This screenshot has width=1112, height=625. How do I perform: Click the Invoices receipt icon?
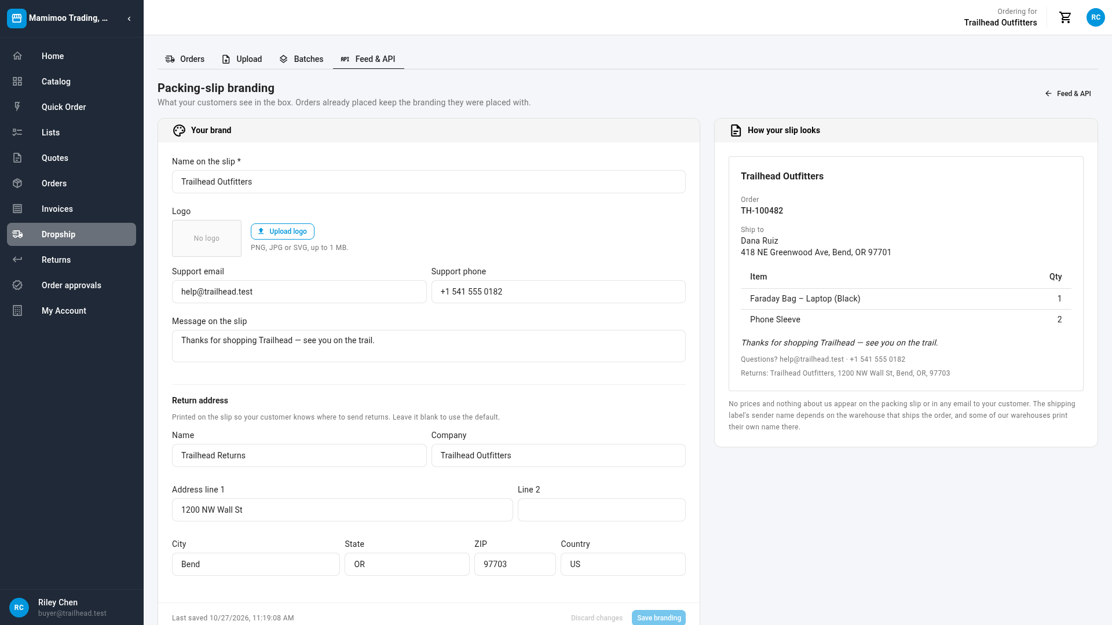[17, 209]
